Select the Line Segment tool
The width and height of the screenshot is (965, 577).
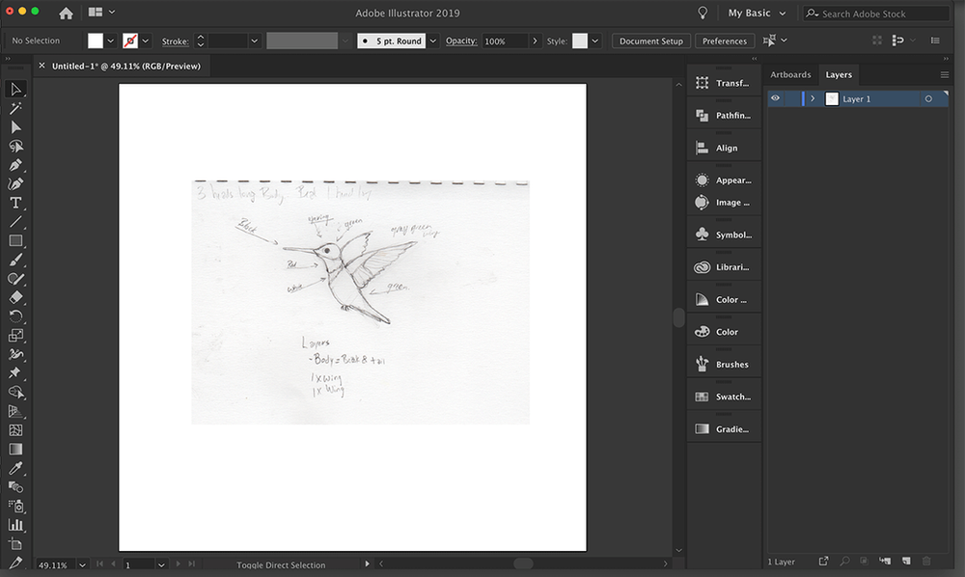15,222
